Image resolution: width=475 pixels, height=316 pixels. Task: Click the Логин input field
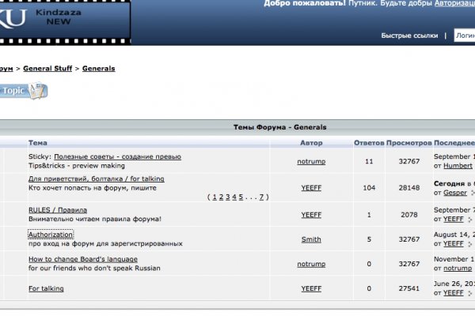464,36
